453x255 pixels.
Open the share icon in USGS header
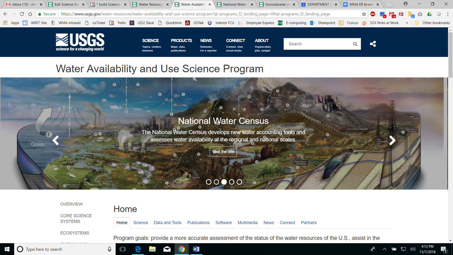pos(373,44)
